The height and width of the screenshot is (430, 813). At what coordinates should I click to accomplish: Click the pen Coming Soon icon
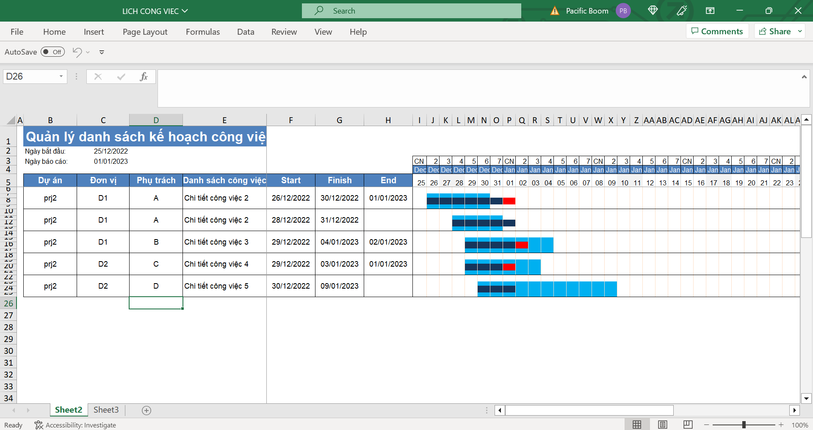point(682,11)
